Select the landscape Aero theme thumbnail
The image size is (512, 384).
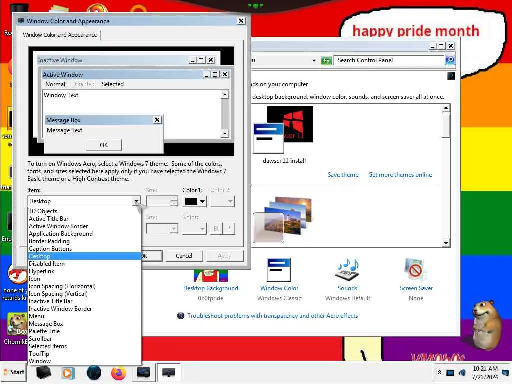(283, 219)
